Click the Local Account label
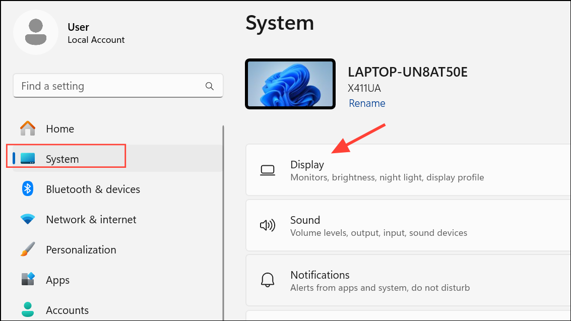The width and height of the screenshot is (571, 321). tap(96, 40)
